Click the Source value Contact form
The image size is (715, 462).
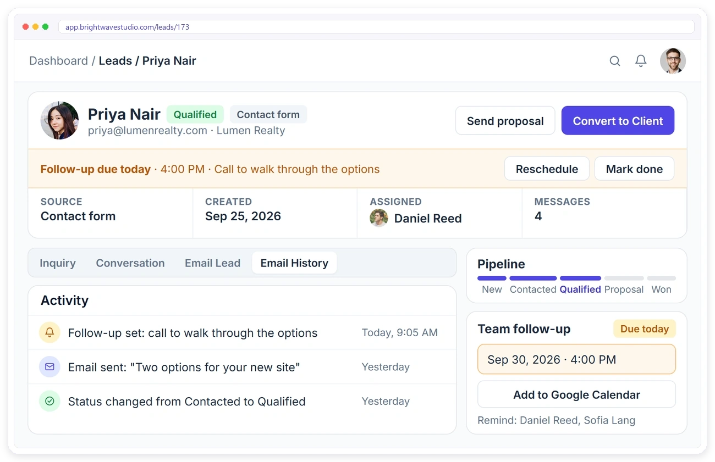78,216
